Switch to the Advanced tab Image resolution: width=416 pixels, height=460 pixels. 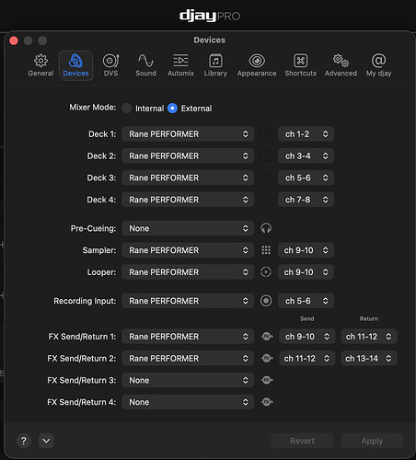pos(341,65)
